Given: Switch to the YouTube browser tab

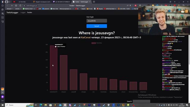Looking at the screenshot, I should (x=22, y=2).
